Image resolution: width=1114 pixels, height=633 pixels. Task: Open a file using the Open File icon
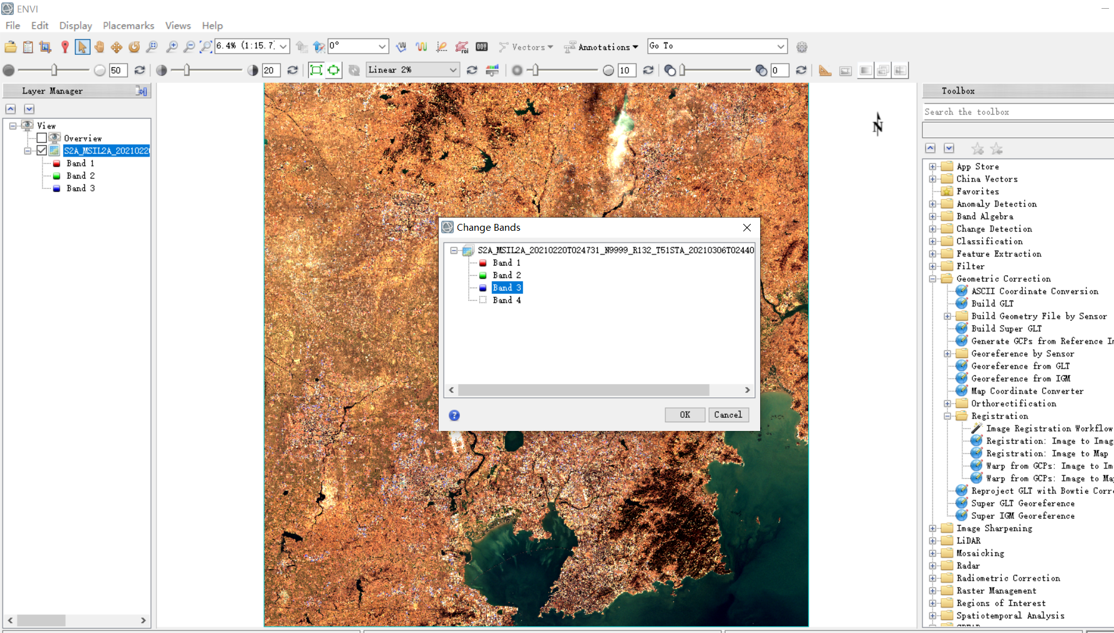pyautogui.click(x=10, y=46)
